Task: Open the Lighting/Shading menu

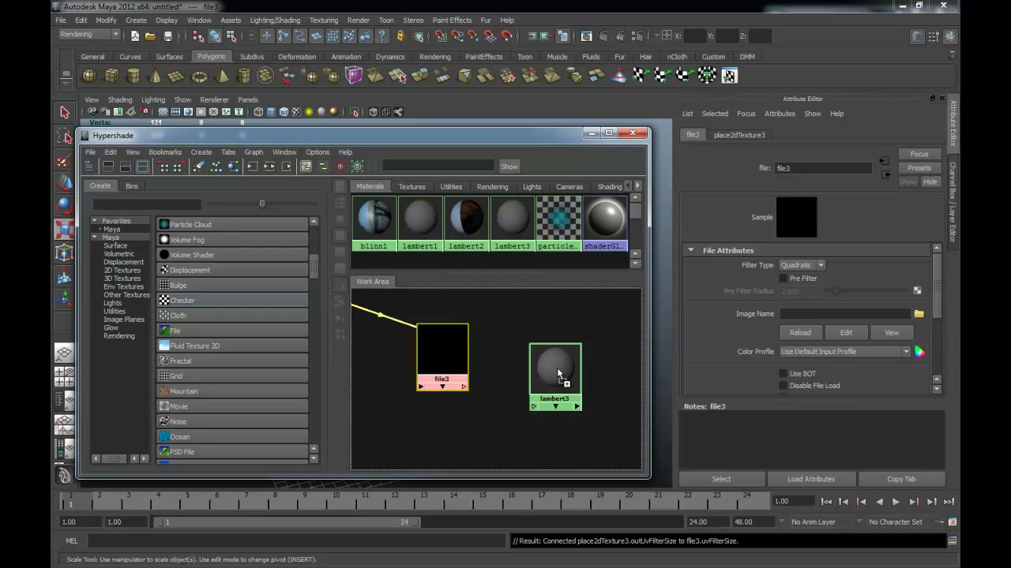Action: point(275,21)
